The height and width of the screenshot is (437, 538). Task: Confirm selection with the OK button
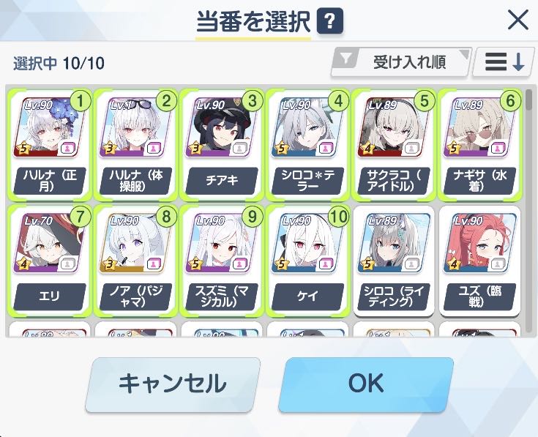tap(366, 385)
